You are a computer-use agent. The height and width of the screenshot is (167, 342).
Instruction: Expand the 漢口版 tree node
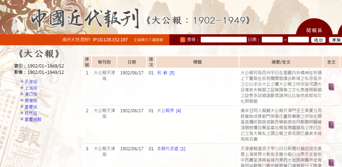22,94
